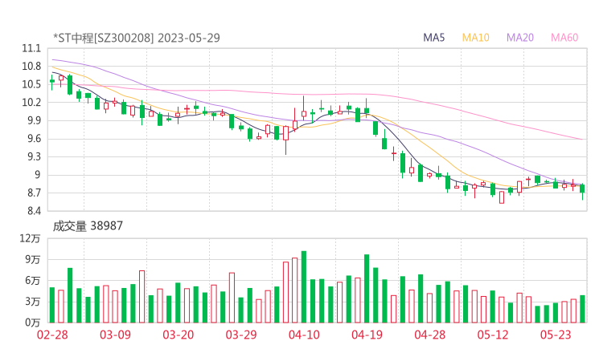Screen dimensions: 595x353
Task: Click the 9.3 price axis label
Action: coord(34,156)
